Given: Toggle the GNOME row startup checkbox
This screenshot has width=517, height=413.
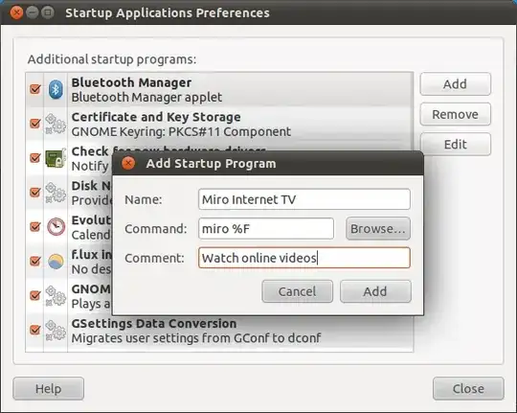Looking at the screenshot, I should point(35,295).
